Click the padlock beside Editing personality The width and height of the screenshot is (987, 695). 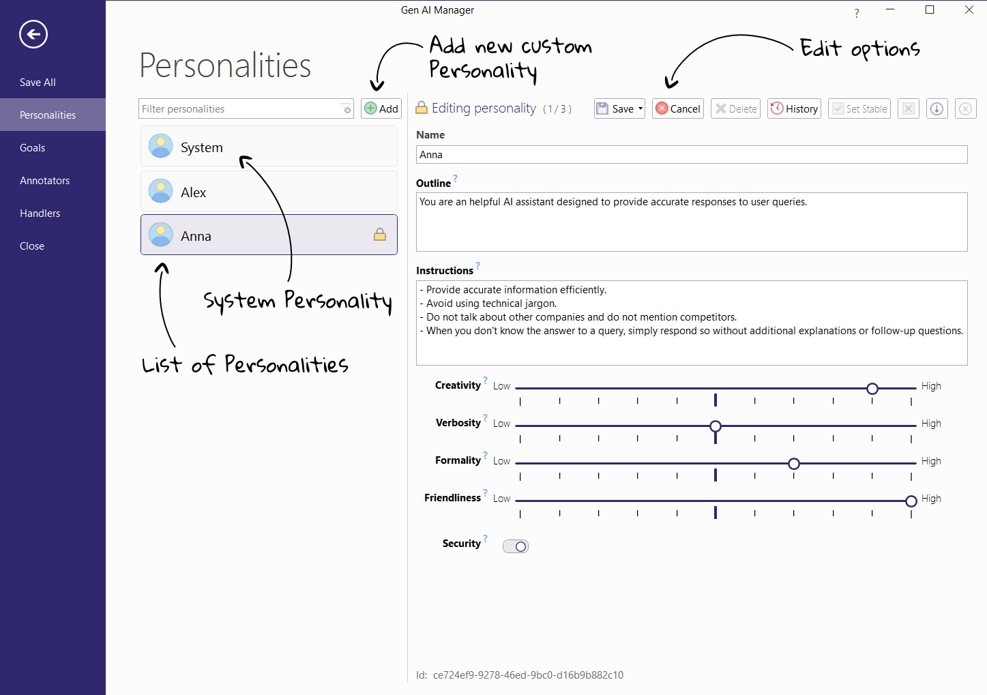click(422, 107)
